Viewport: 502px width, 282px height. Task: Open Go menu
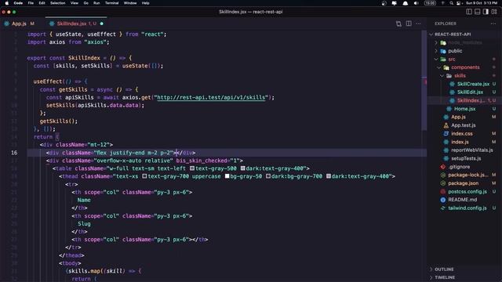coord(85,3)
